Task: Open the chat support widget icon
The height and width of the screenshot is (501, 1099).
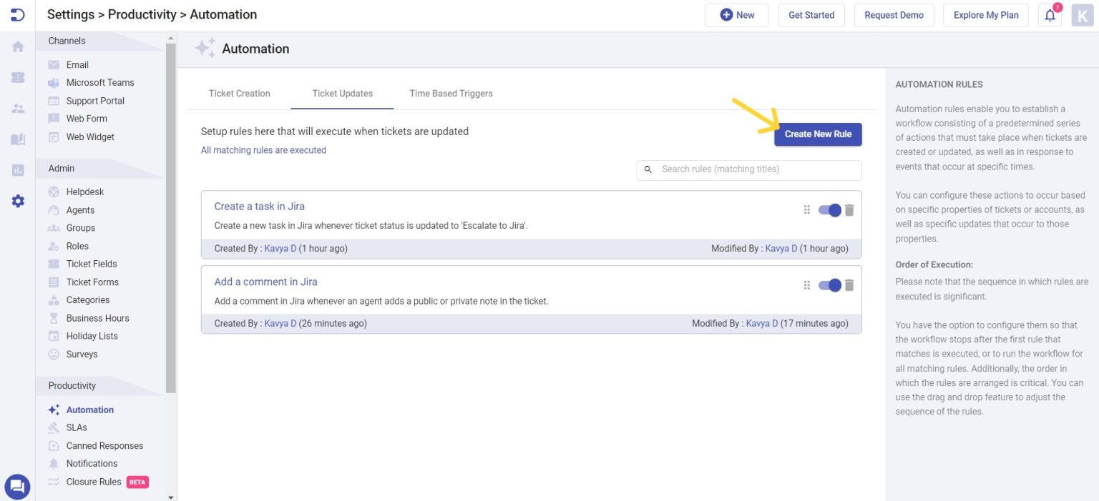Action: (17, 487)
